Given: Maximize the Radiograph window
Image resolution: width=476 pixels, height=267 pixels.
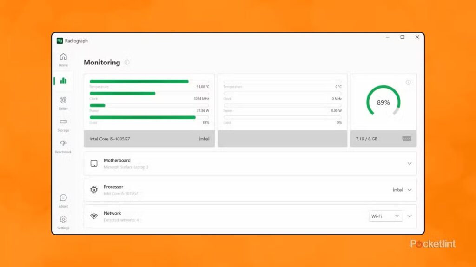Looking at the screenshot, I should point(403,38).
